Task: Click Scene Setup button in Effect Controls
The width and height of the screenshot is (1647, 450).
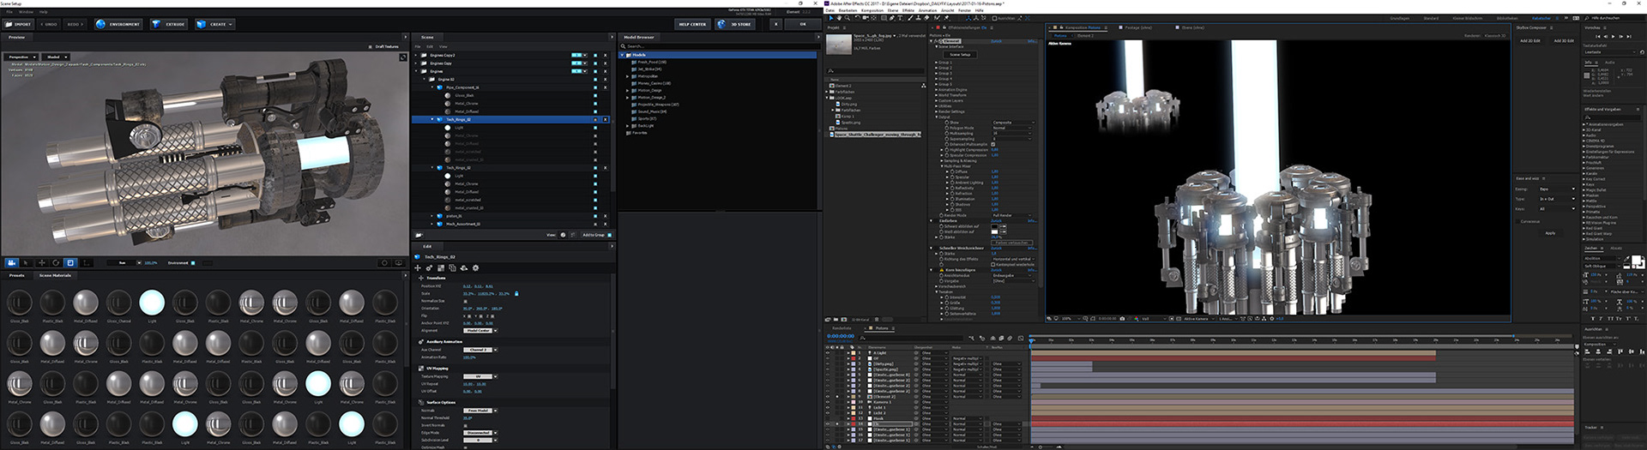Action: coord(960,55)
